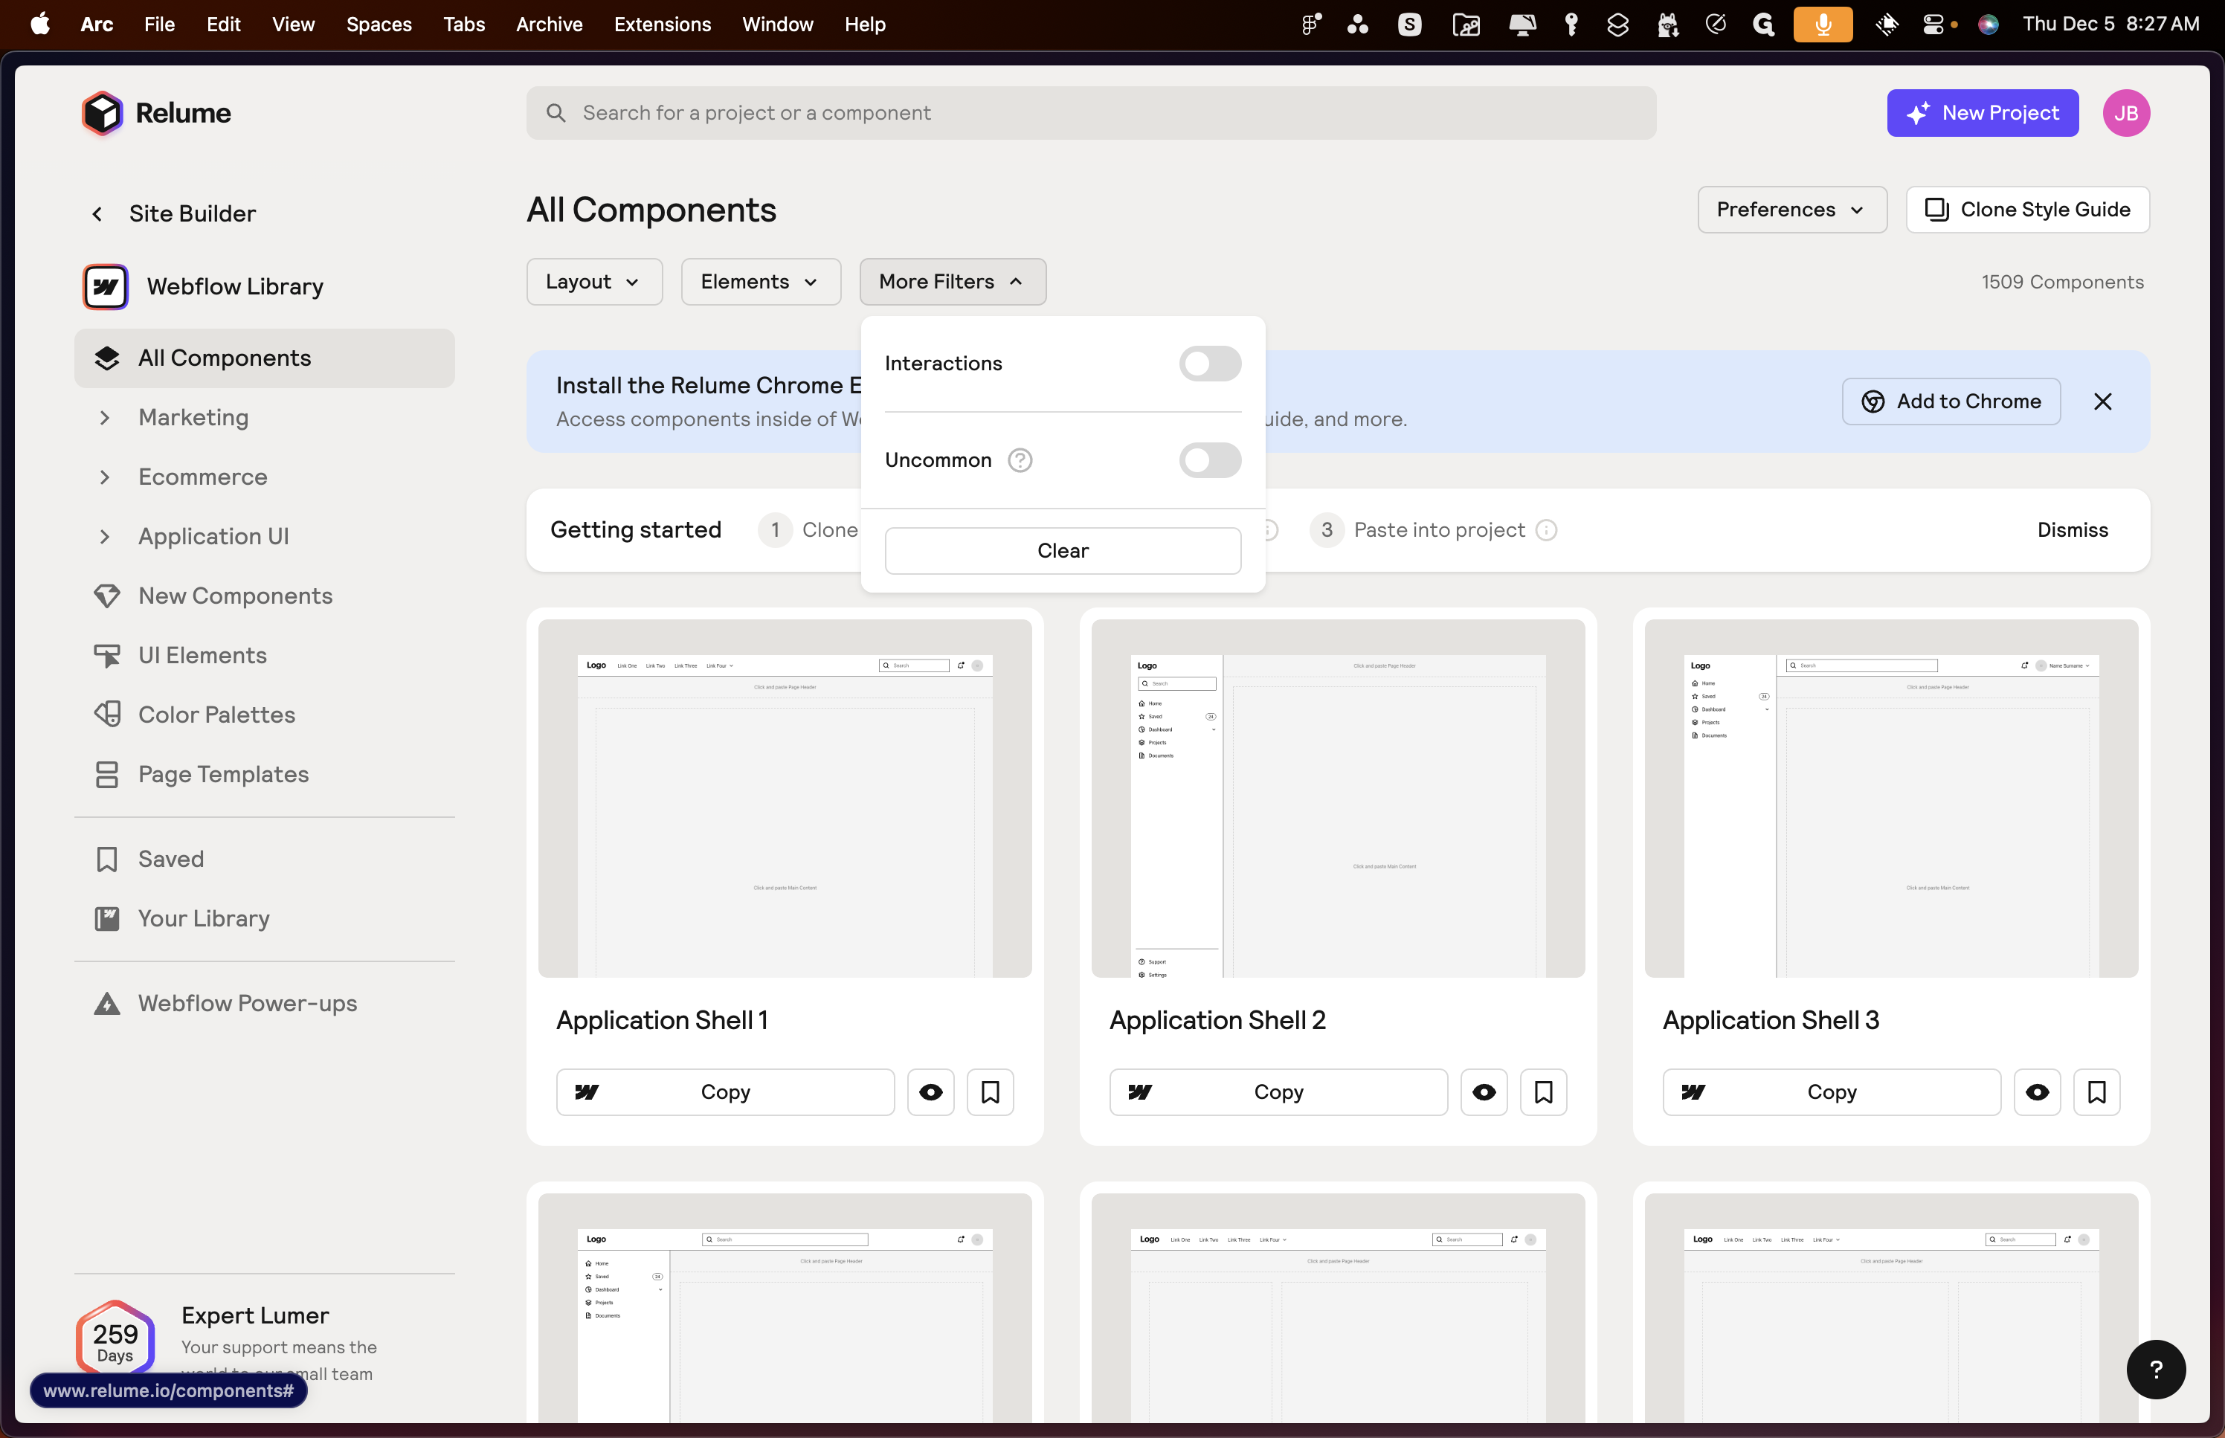Click Add to Chrome
This screenshot has width=2225, height=1438.
[1951, 402]
